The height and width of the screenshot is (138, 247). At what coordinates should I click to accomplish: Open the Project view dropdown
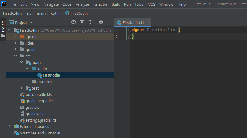[x=31, y=23]
